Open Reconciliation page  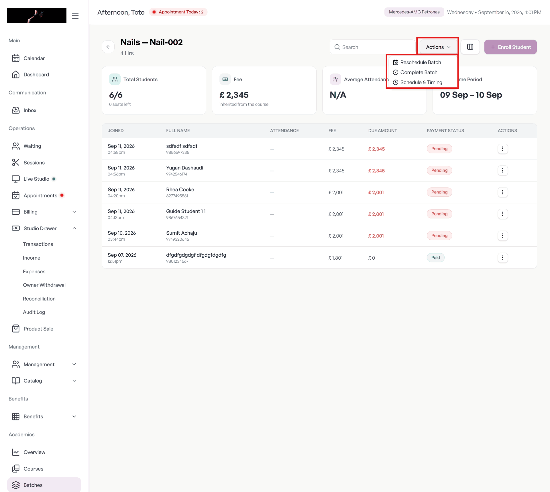tap(39, 299)
